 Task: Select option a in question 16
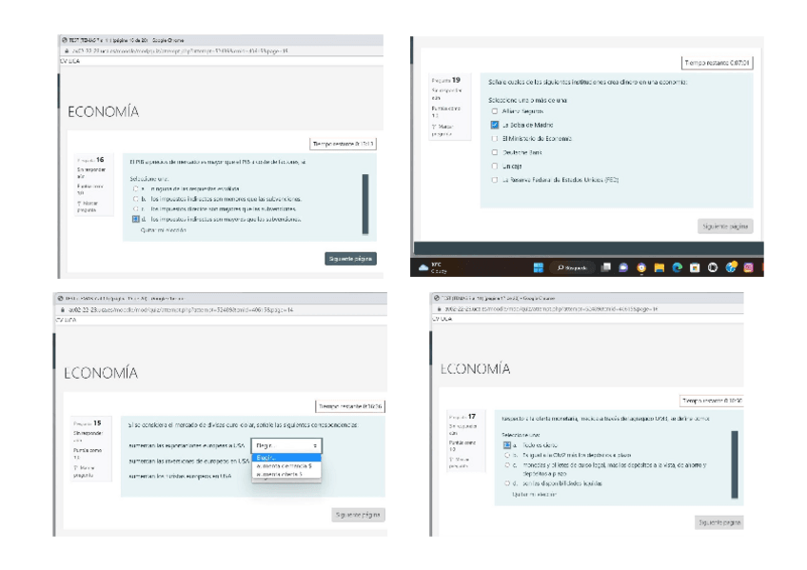[x=136, y=188]
